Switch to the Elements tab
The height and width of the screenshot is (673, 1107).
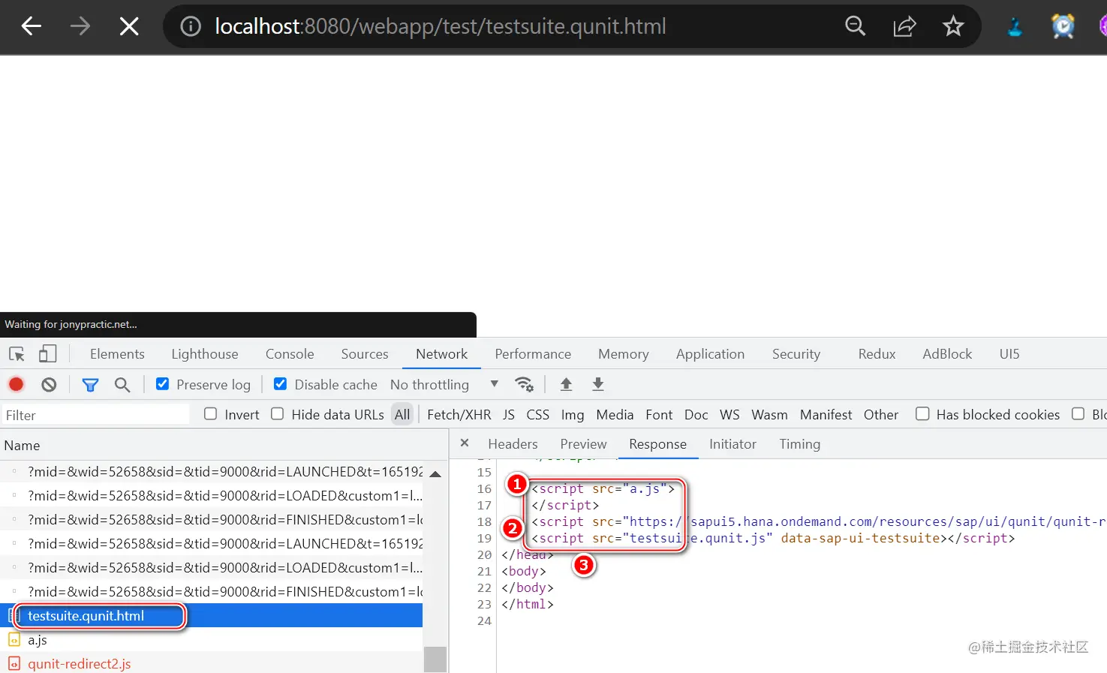(117, 354)
